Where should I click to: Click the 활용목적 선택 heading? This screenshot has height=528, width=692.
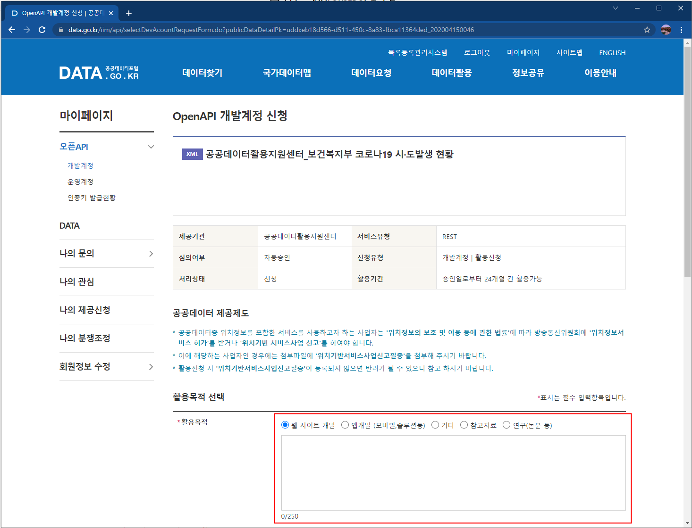(199, 397)
